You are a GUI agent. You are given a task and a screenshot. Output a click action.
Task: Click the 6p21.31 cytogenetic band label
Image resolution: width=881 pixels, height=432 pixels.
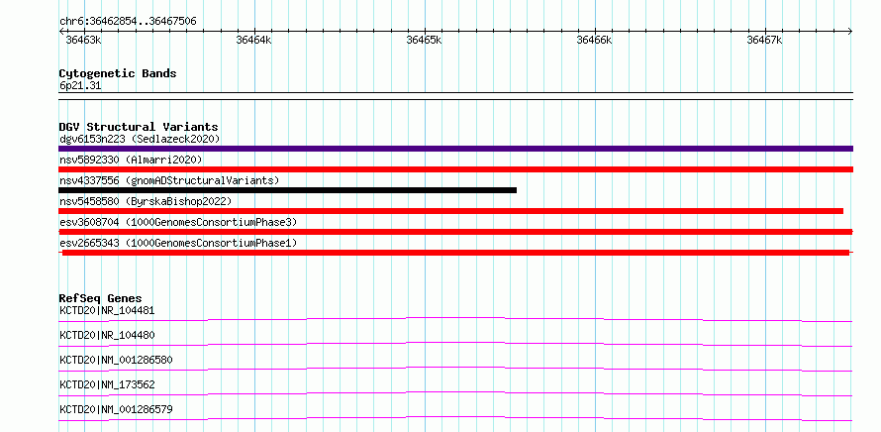[x=80, y=86]
